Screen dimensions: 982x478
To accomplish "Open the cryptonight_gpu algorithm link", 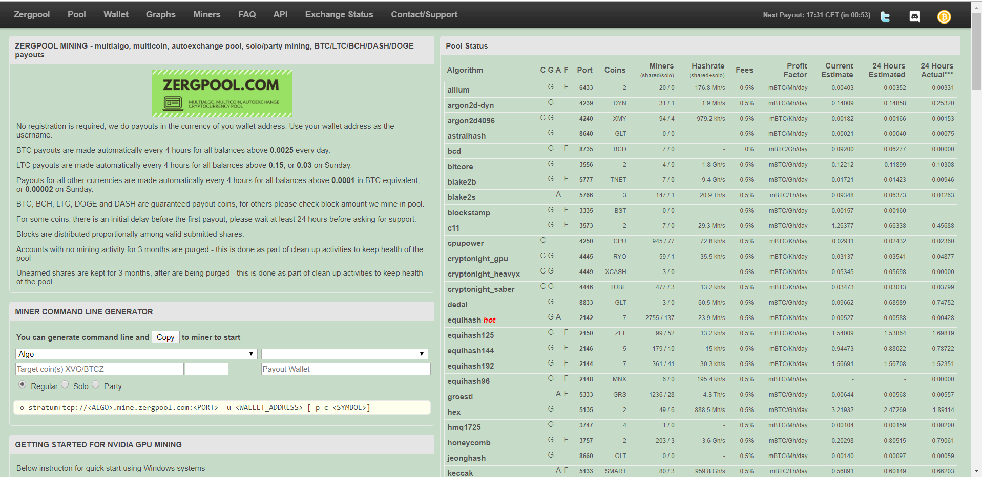I will pyautogui.click(x=478, y=259).
